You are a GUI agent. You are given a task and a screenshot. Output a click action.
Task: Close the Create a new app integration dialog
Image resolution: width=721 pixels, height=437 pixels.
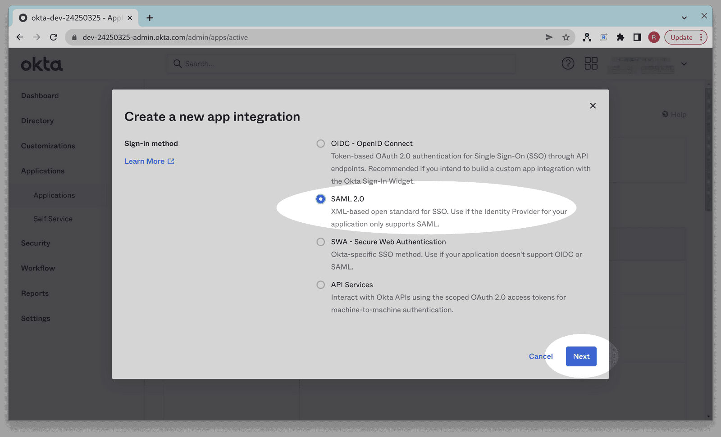(593, 106)
